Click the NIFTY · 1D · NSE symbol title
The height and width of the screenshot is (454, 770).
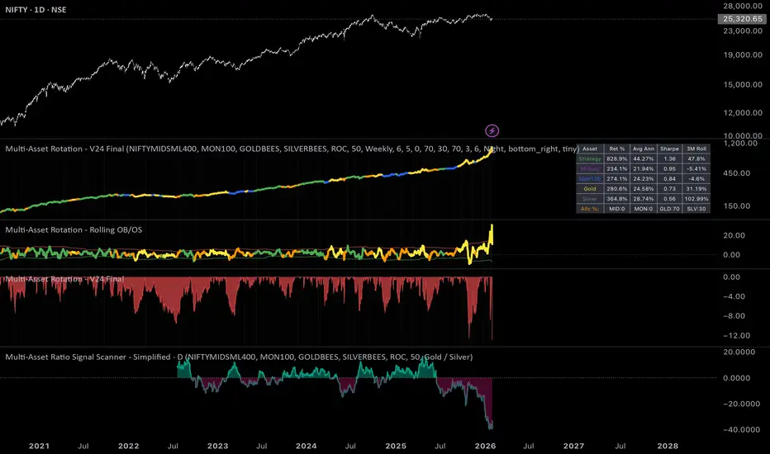[36, 10]
